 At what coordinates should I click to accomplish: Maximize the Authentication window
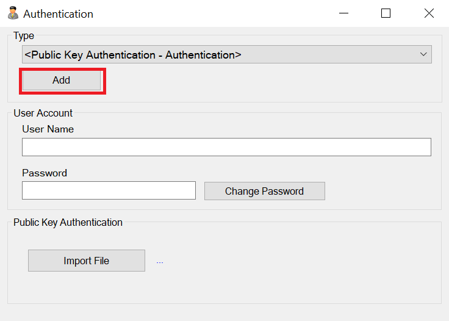tap(386, 13)
